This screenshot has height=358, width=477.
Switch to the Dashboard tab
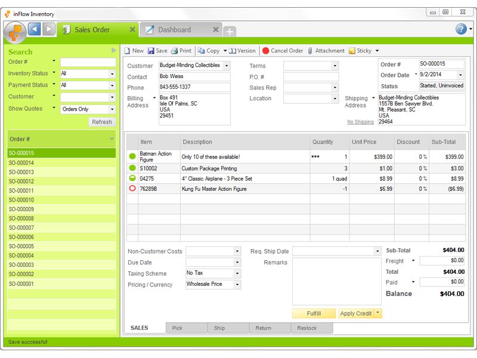[x=175, y=30]
